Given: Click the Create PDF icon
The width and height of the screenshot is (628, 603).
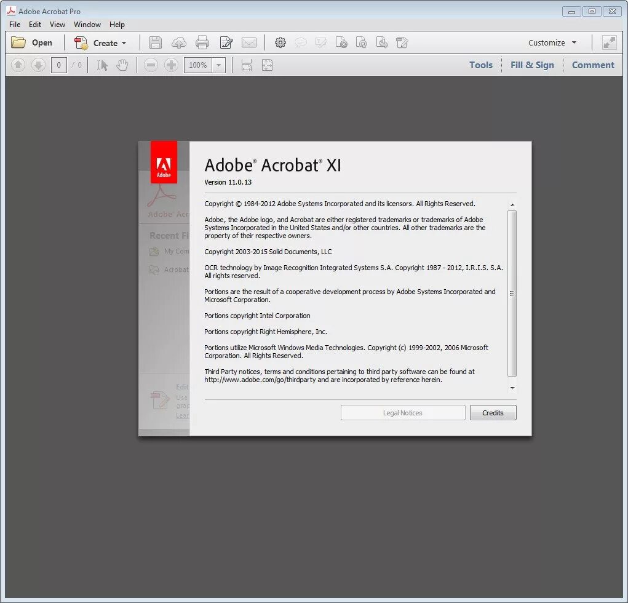Looking at the screenshot, I should point(81,43).
